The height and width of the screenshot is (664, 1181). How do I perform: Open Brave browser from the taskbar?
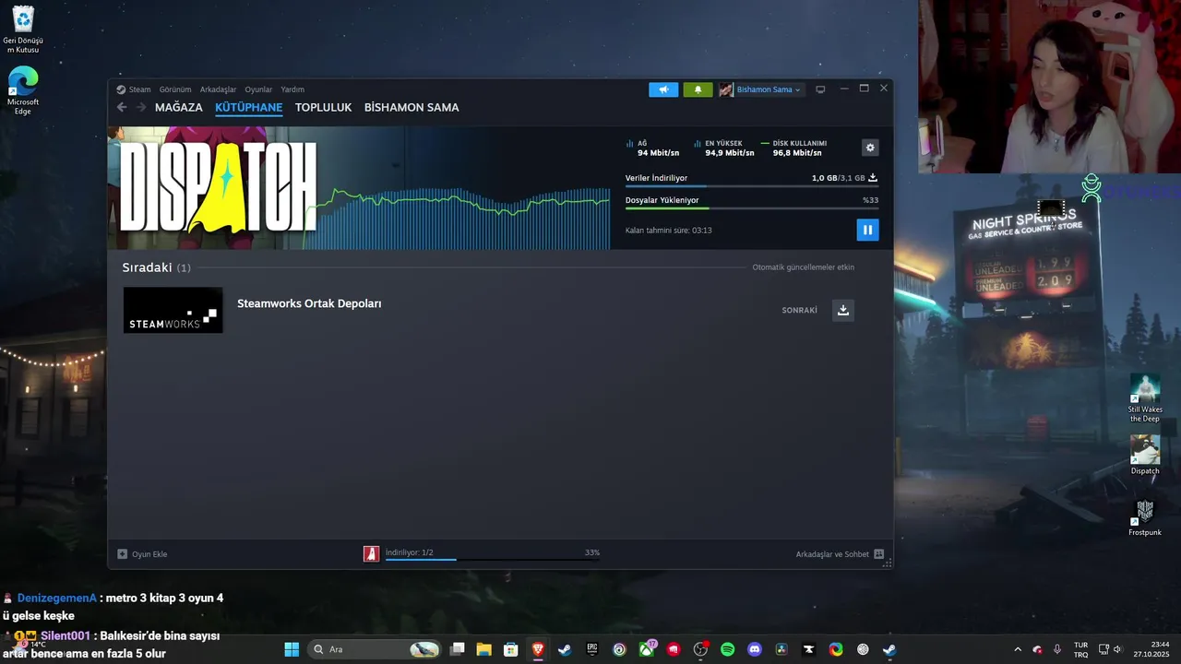(538, 649)
